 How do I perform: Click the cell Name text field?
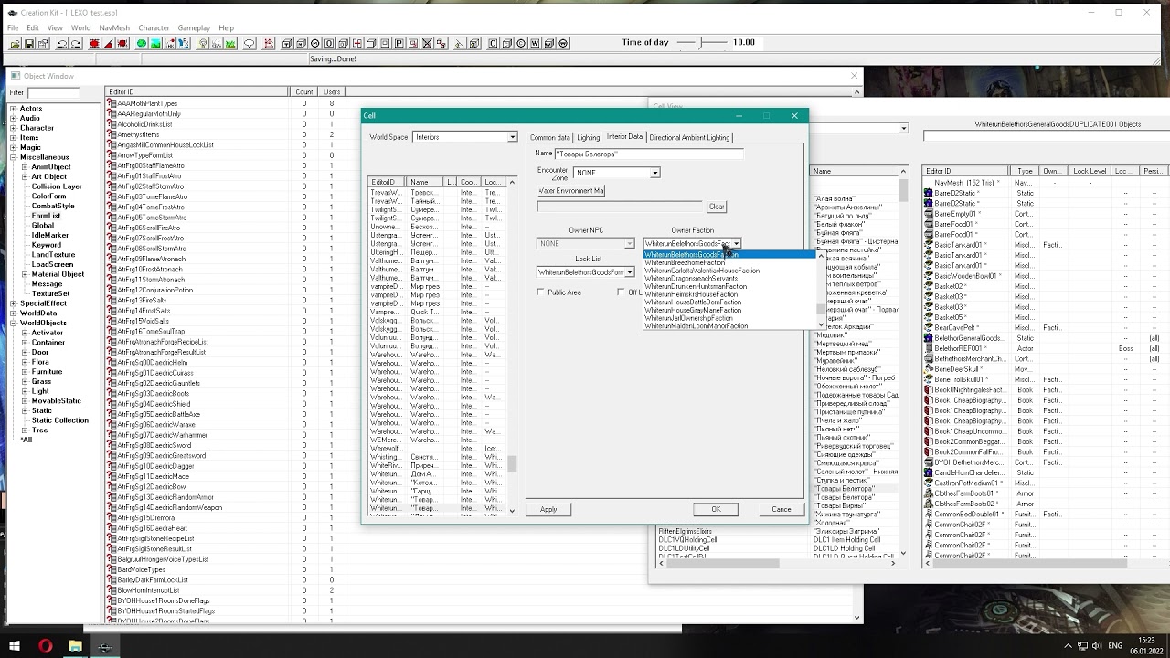[649, 154]
